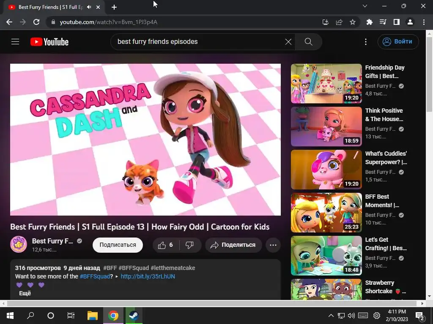
Task: Click Friendship Day Gifts video title
Action: pos(385,72)
